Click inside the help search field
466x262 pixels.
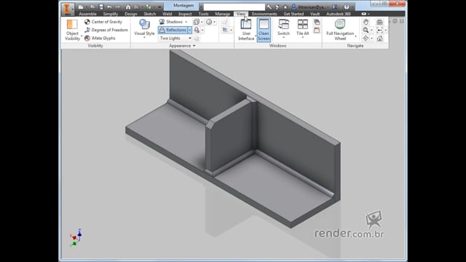coord(234,7)
